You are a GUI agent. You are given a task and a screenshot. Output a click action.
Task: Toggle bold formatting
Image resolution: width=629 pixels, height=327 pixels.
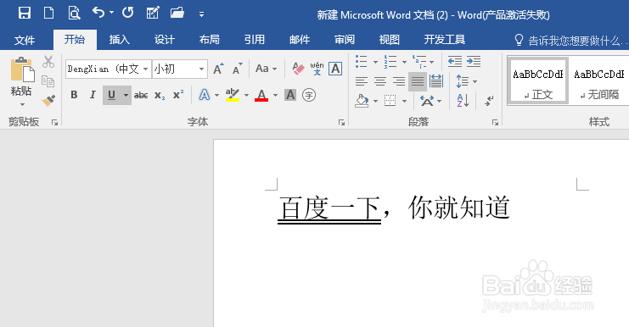click(74, 95)
